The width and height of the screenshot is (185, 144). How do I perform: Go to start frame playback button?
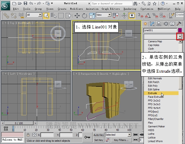(x=135, y=135)
